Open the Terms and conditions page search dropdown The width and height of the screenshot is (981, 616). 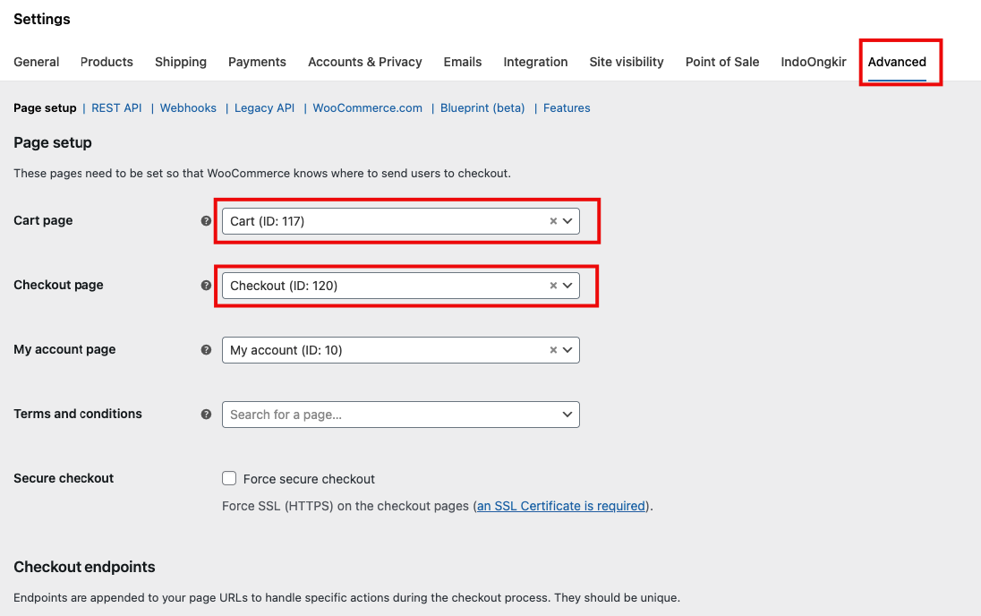pos(400,415)
